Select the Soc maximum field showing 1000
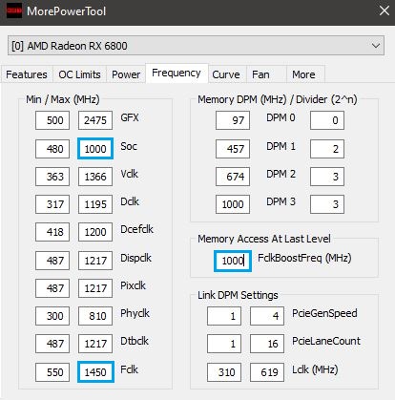The image size is (395, 400). click(x=95, y=149)
